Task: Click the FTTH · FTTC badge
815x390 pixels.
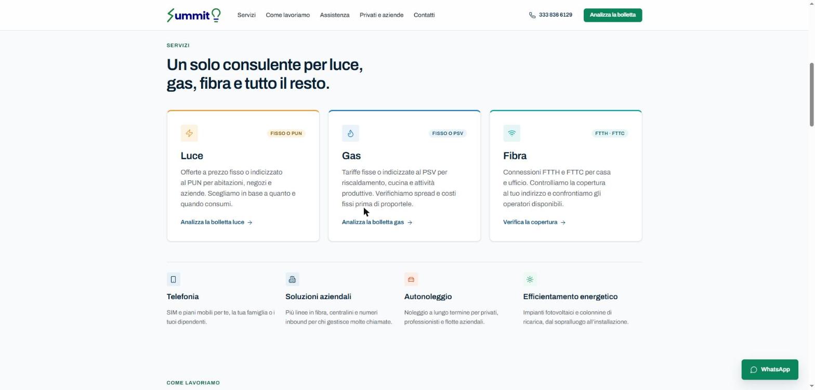Action: click(610, 133)
